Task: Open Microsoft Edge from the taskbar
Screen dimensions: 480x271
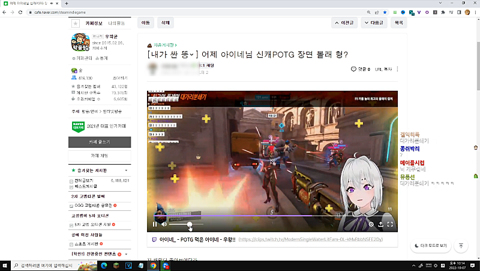Action: pos(104,266)
